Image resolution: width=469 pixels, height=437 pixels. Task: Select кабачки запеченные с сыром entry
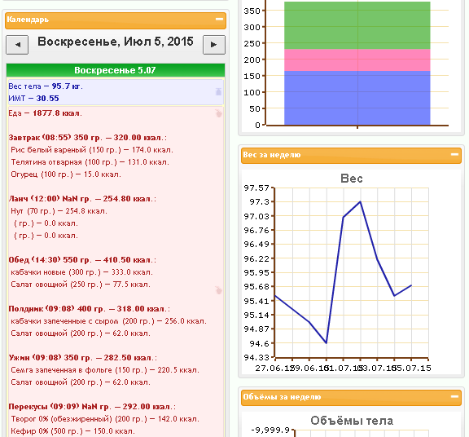[108, 321]
